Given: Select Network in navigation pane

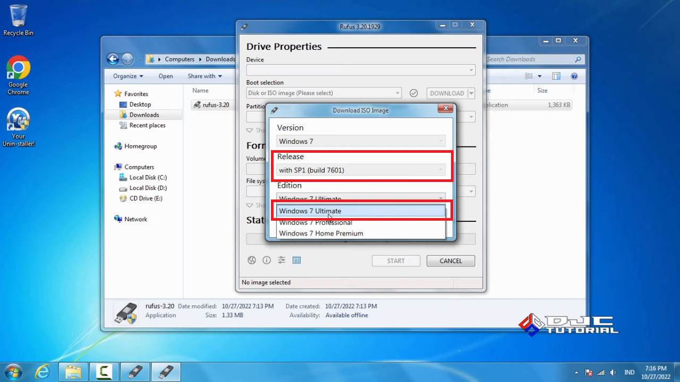Looking at the screenshot, I should (x=135, y=219).
